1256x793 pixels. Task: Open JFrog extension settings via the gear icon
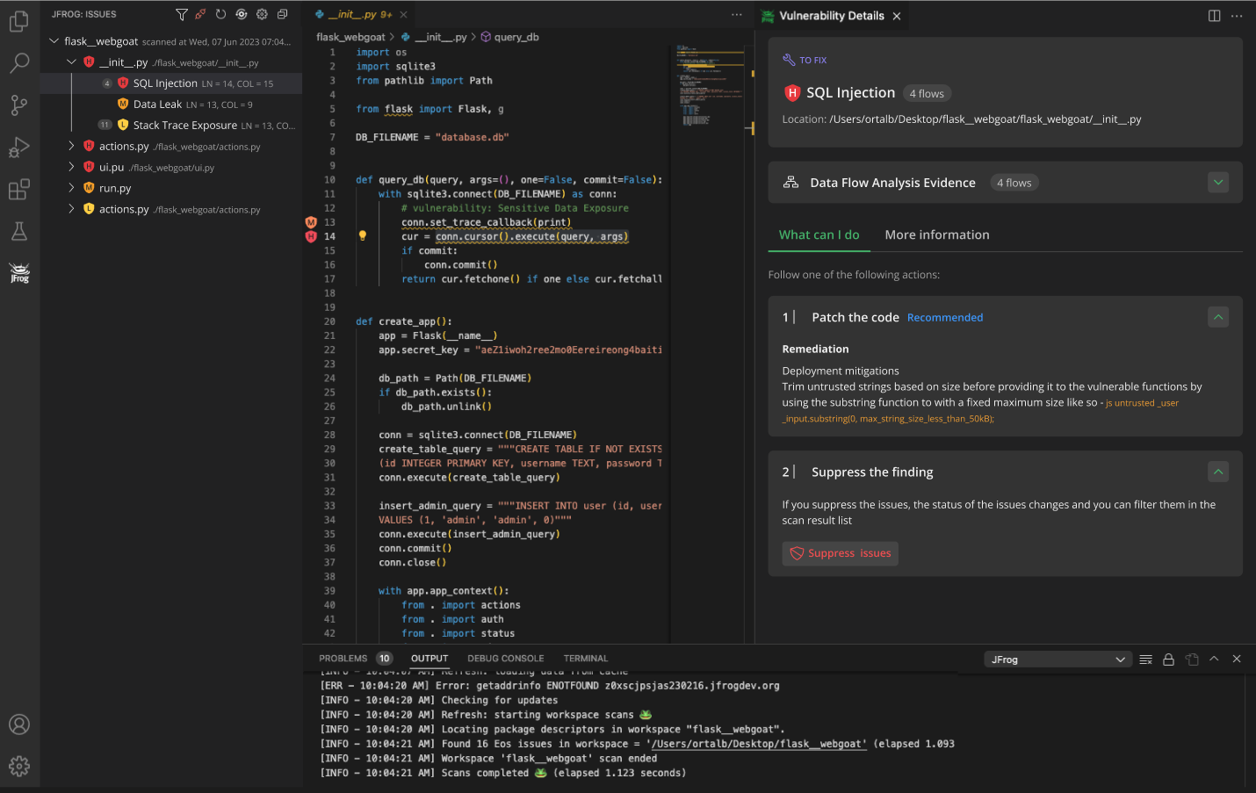[261, 14]
